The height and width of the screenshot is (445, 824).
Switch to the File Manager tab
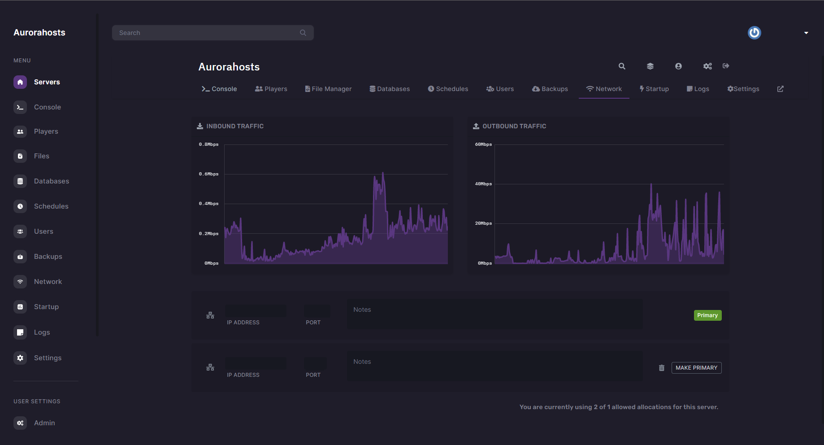(328, 89)
